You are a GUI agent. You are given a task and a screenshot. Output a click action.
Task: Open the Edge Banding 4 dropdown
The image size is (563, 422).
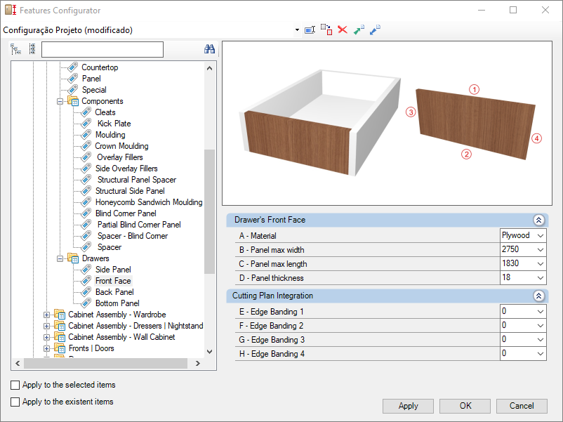click(541, 354)
